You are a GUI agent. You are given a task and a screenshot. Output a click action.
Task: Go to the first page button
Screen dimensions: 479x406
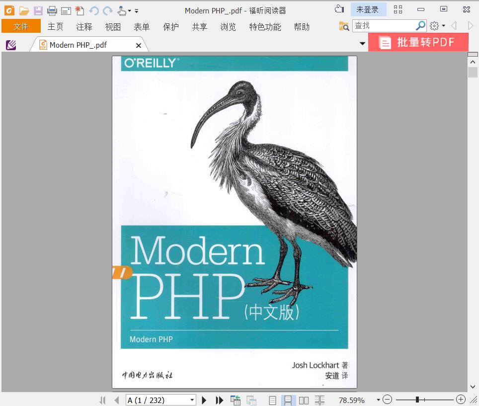click(x=103, y=400)
